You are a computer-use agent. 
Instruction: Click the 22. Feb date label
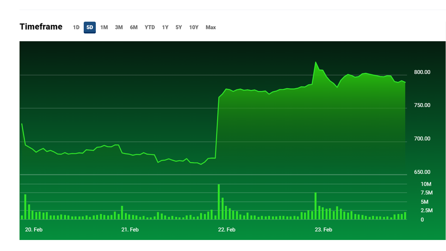point(227,229)
